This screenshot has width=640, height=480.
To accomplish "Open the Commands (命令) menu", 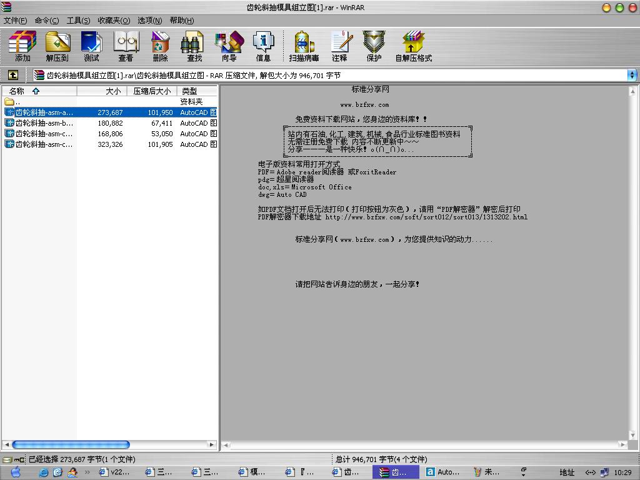I will 46,21.
